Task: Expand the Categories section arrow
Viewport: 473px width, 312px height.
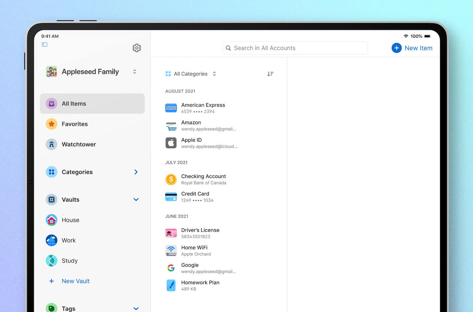Action: point(136,172)
